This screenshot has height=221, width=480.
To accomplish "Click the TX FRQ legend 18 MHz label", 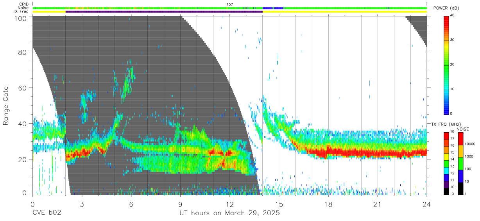I will coord(452,132).
